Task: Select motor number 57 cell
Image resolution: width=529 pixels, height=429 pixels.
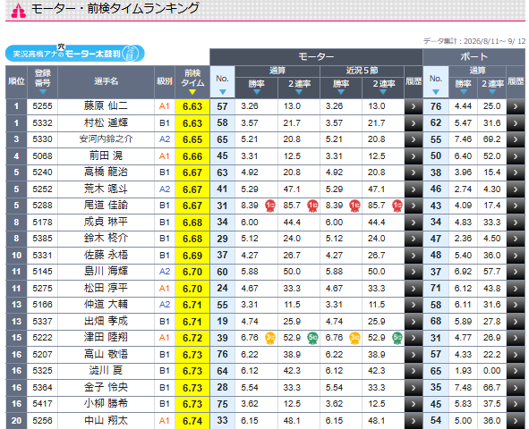Action: tap(222, 106)
